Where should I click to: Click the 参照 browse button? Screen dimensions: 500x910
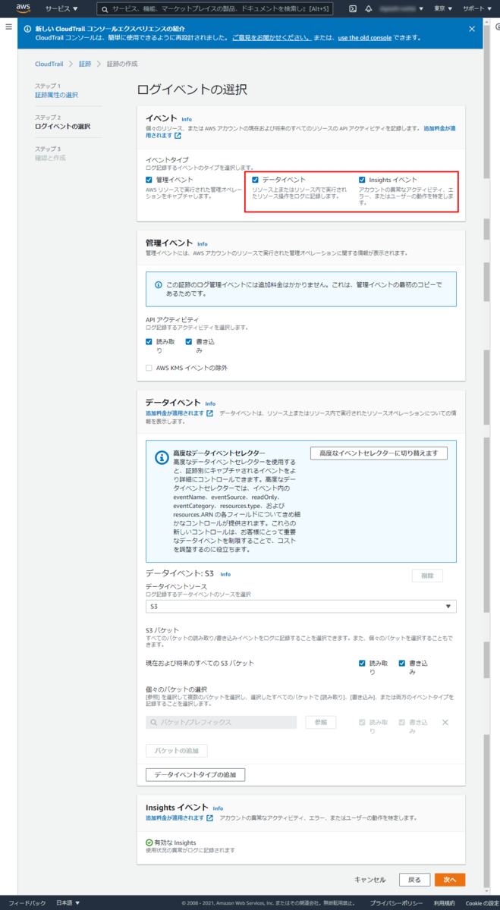click(x=320, y=723)
